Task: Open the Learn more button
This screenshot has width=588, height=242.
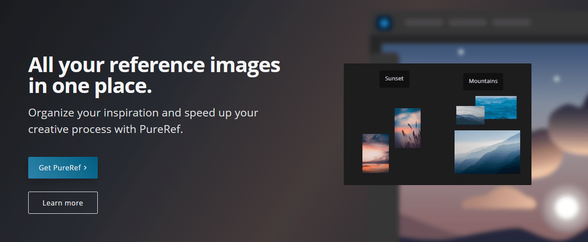Action: pyautogui.click(x=63, y=203)
